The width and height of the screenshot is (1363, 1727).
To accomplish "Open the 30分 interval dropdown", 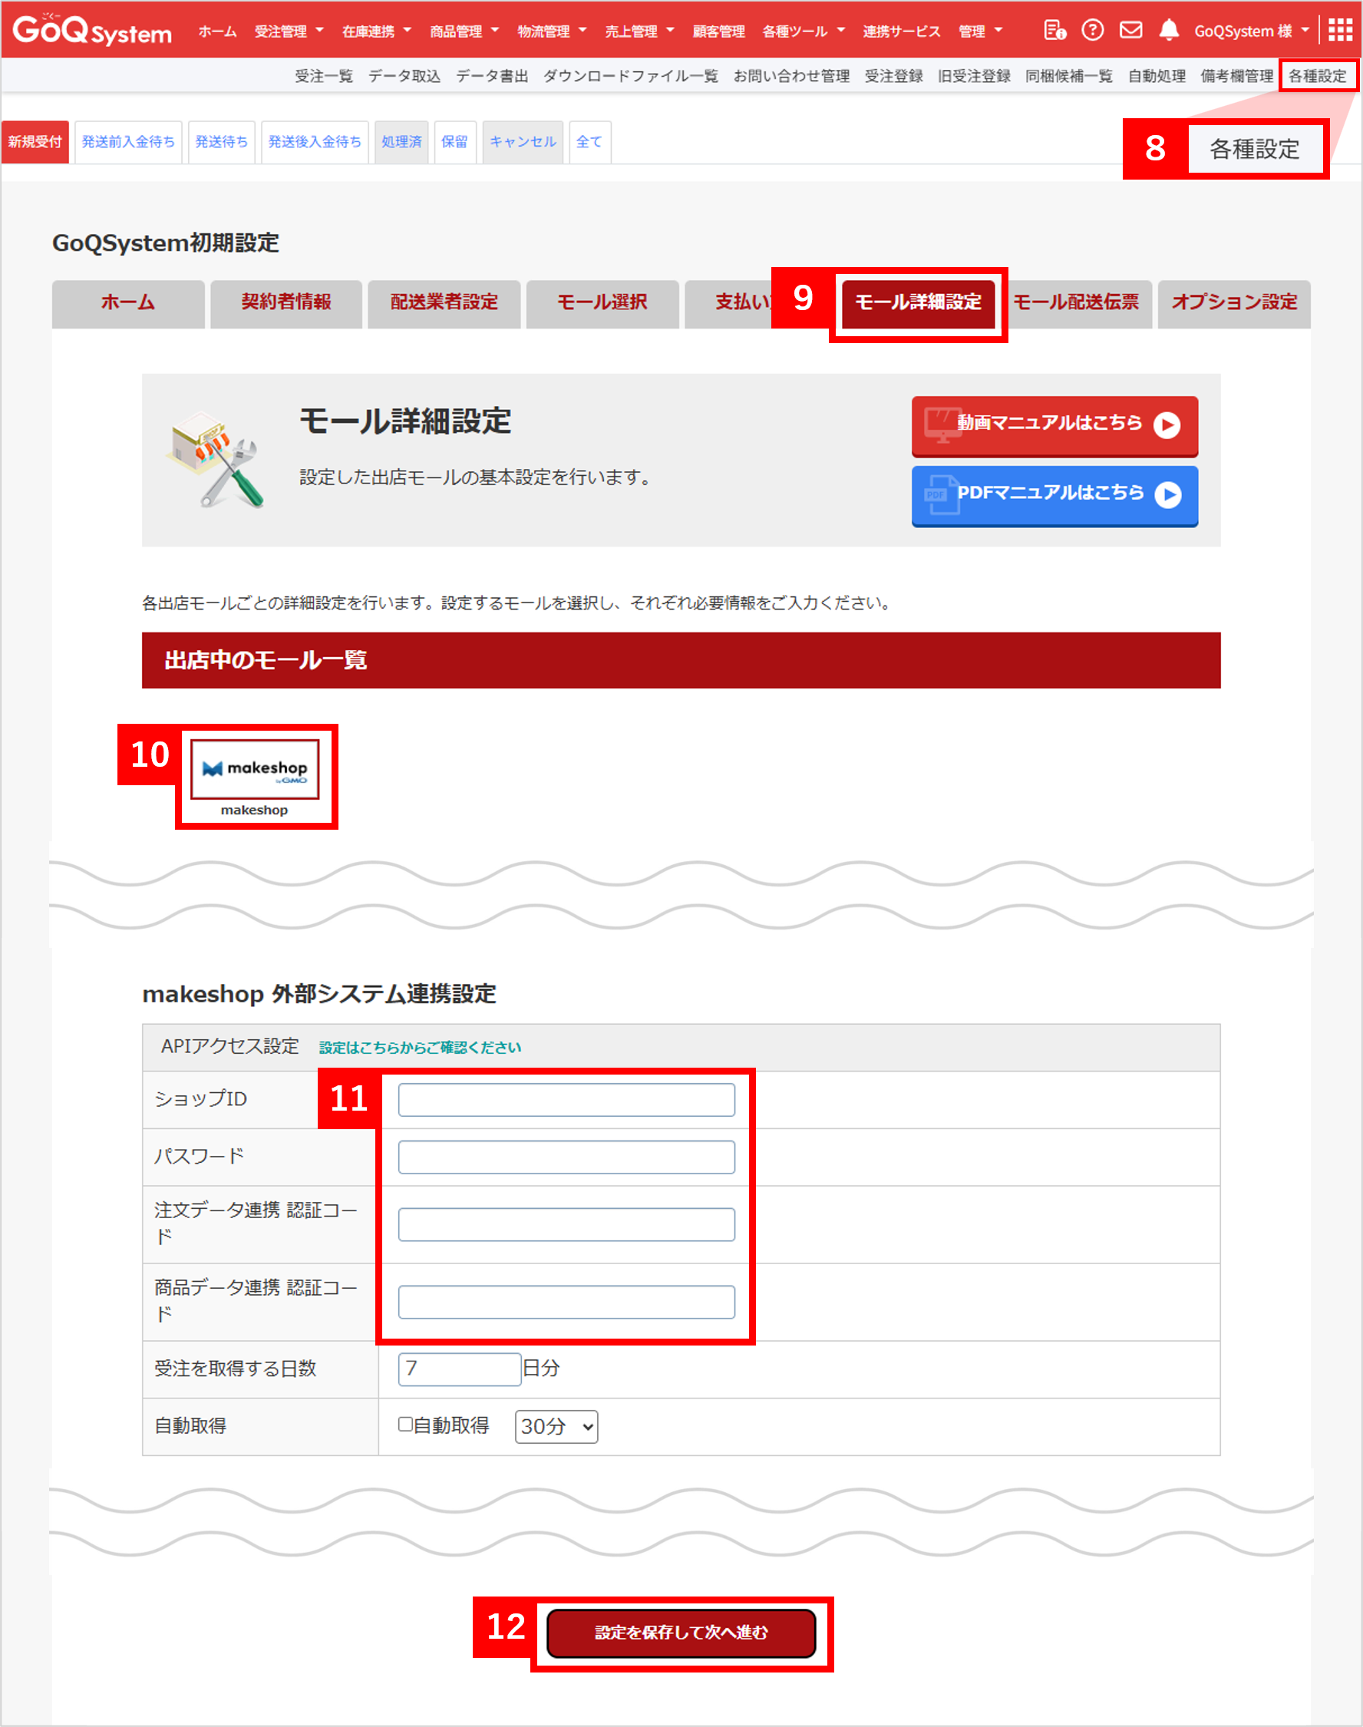I will [x=556, y=1427].
